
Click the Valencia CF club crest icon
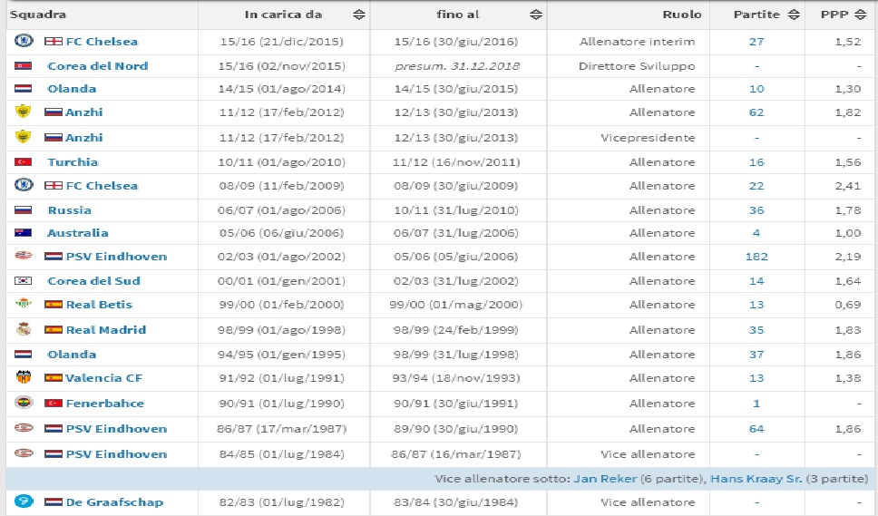(x=24, y=377)
